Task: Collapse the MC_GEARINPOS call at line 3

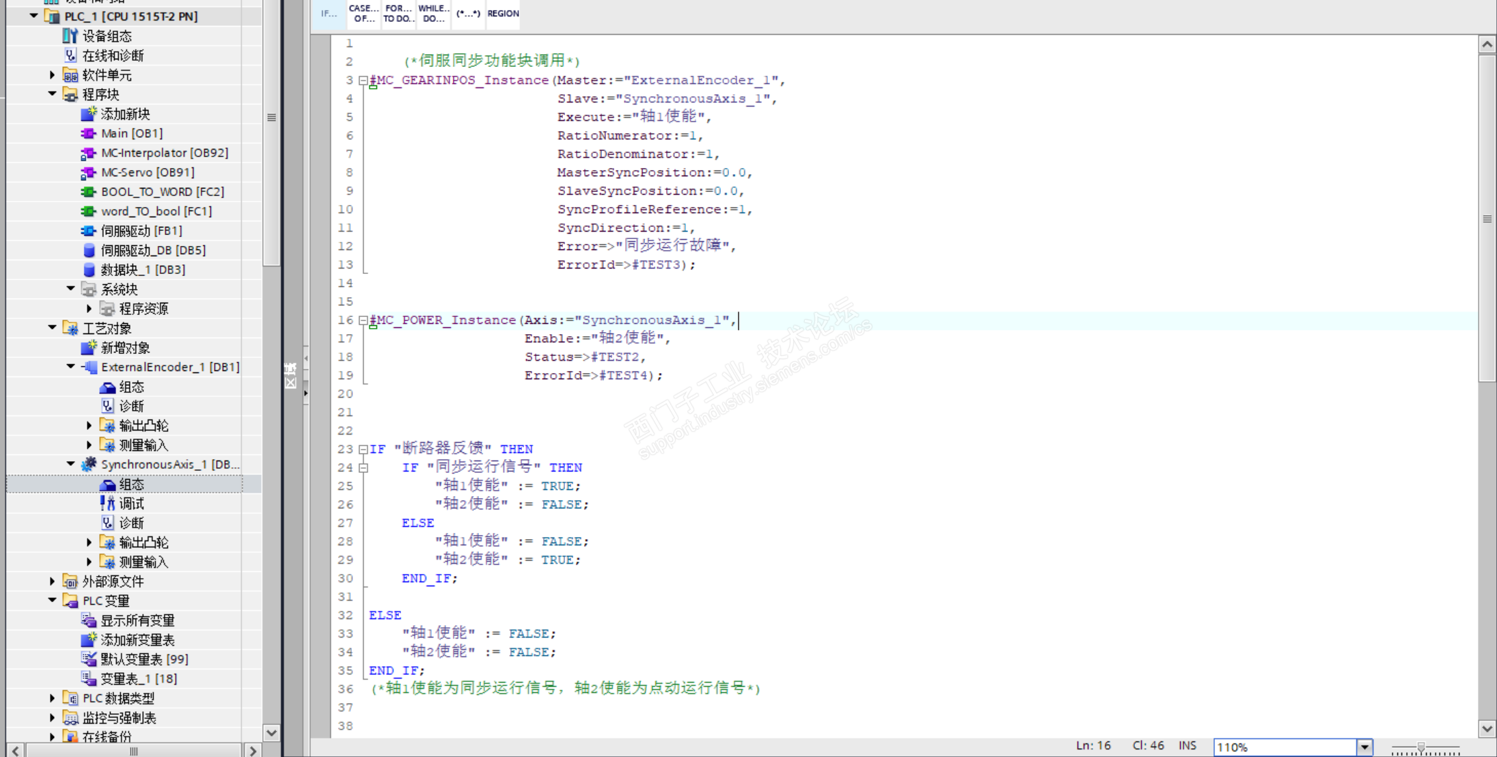Action: (x=363, y=81)
